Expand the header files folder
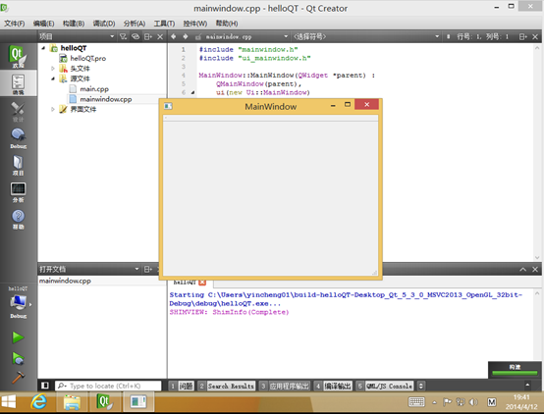Image resolution: width=544 pixels, height=414 pixels. [53, 69]
